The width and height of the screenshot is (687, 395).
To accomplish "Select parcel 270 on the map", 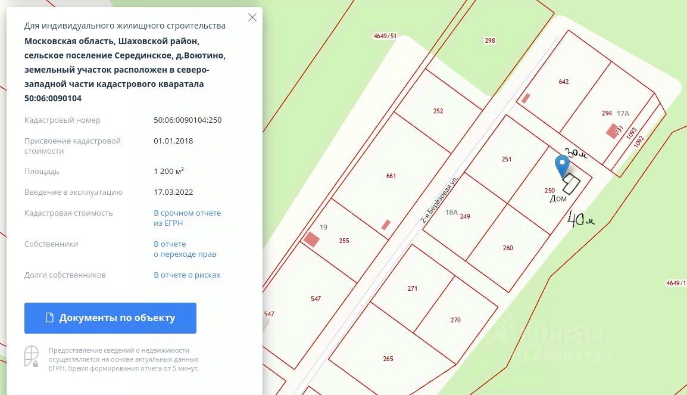I will (455, 320).
